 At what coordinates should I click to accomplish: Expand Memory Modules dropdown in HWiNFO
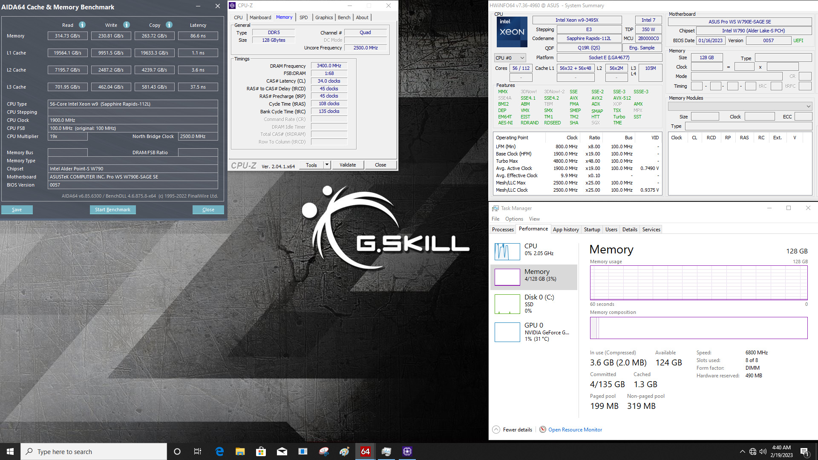pos(740,106)
